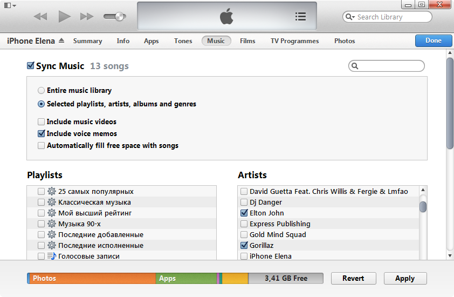
Task: Click the gear icon of Последние добавленные
Action: (52, 234)
